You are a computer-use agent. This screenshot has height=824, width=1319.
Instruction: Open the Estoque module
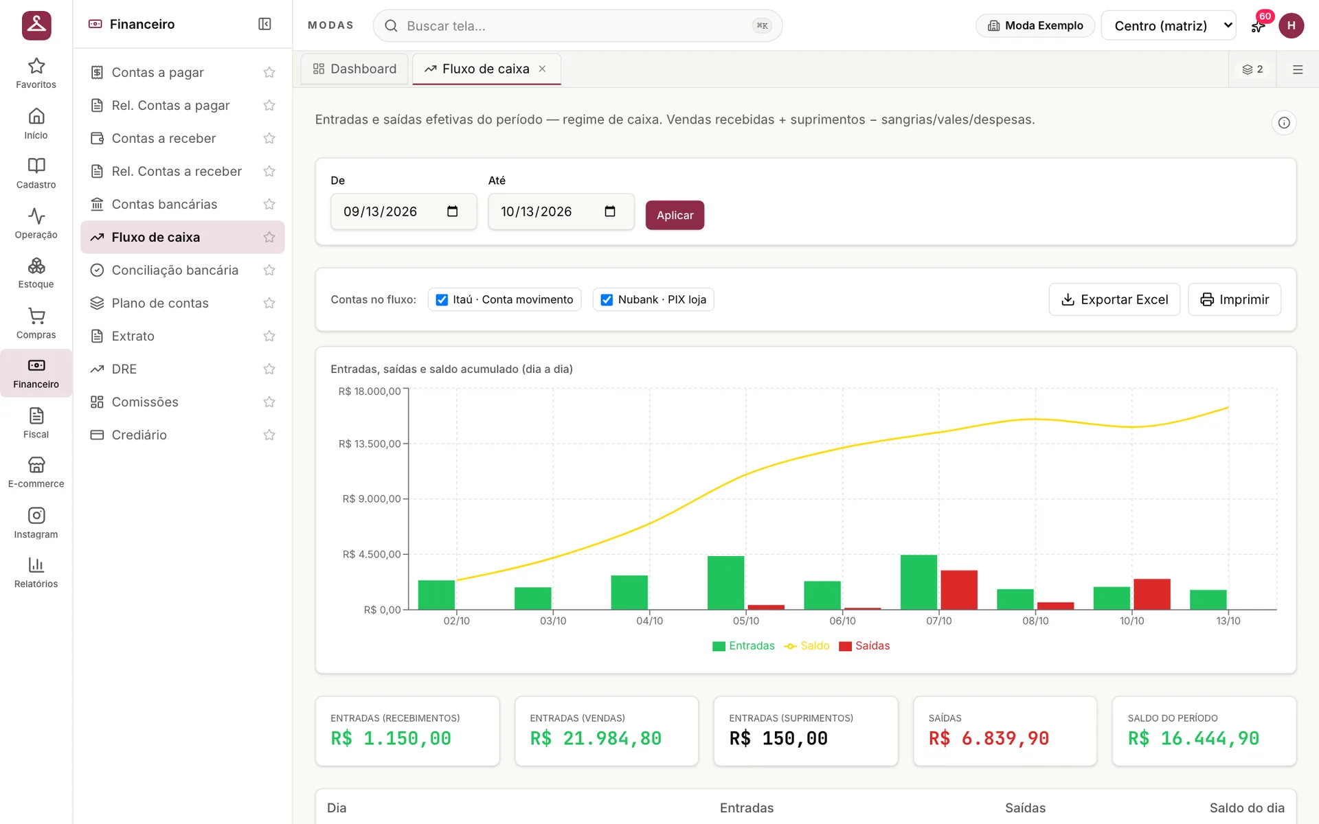point(36,273)
